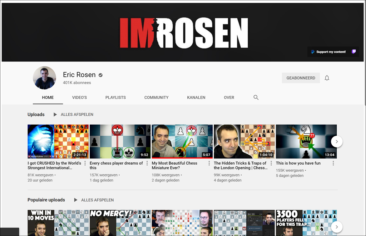Viewport: 366px width, 236px height.
Task: Open the Uploads section heading
Action: [36, 115]
